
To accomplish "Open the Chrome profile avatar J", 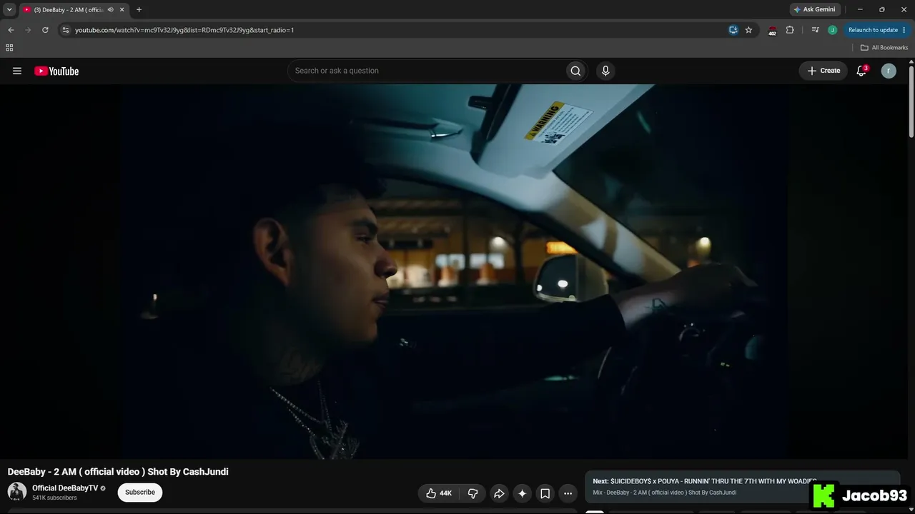I will (x=832, y=30).
